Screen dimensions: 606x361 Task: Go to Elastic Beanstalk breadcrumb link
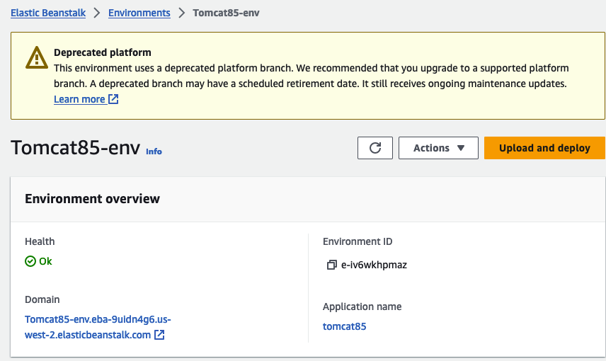48,13
